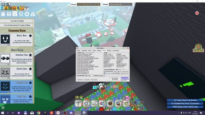This screenshot has height=115, width=205.
Task: Open the Roblox menu icon
Action: (x=3, y=4)
